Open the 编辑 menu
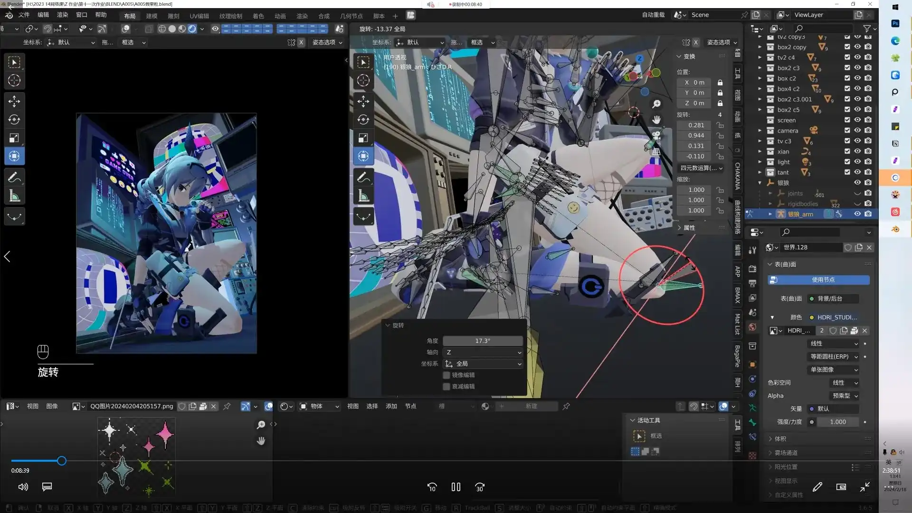 pyautogui.click(x=43, y=15)
